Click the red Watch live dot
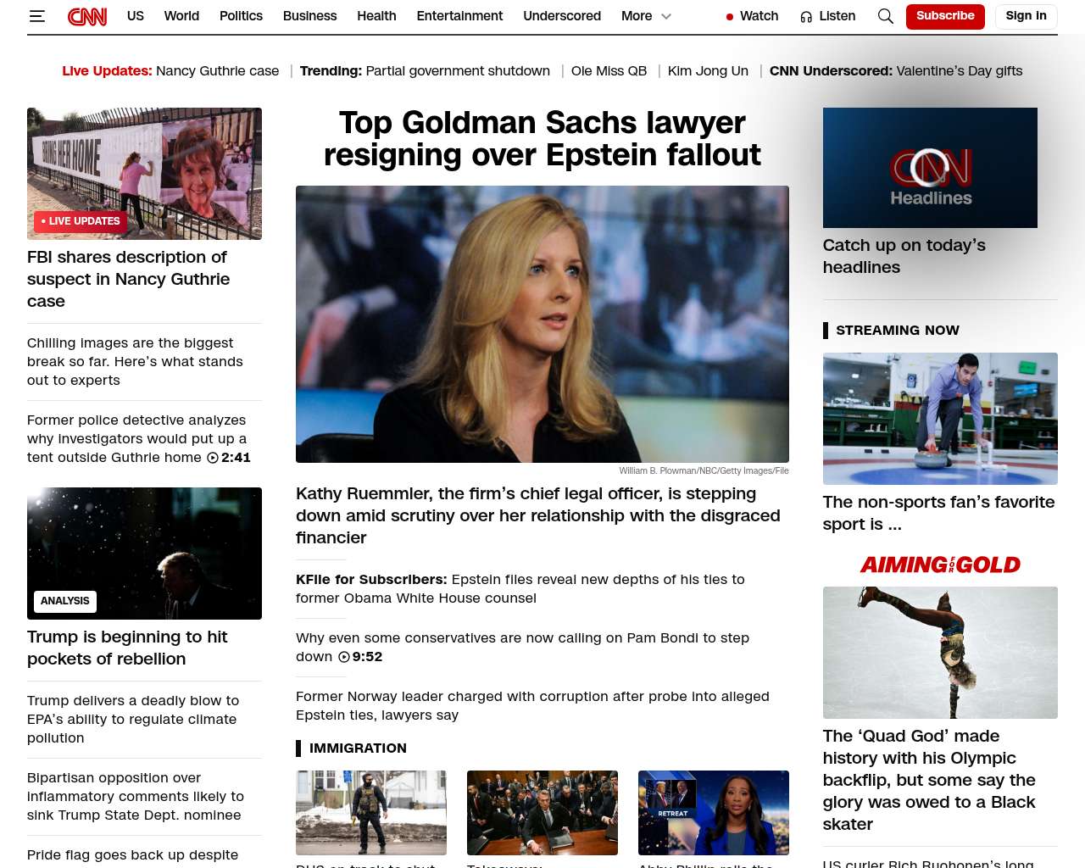 click(x=730, y=17)
